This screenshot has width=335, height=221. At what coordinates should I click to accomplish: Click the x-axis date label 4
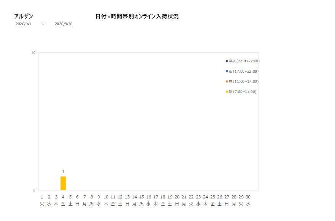(x=63, y=197)
